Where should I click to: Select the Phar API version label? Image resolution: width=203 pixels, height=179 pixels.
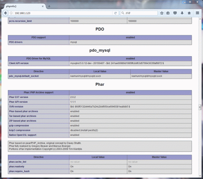(x=18, y=102)
